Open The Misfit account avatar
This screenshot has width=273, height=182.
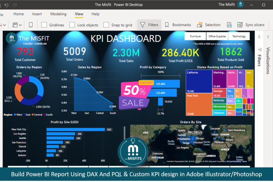click(x=241, y=4)
